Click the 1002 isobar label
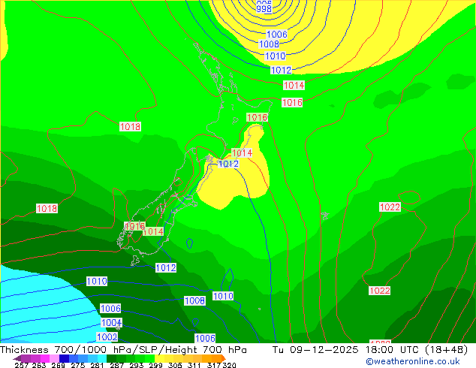 pyautogui.click(x=107, y=337)
